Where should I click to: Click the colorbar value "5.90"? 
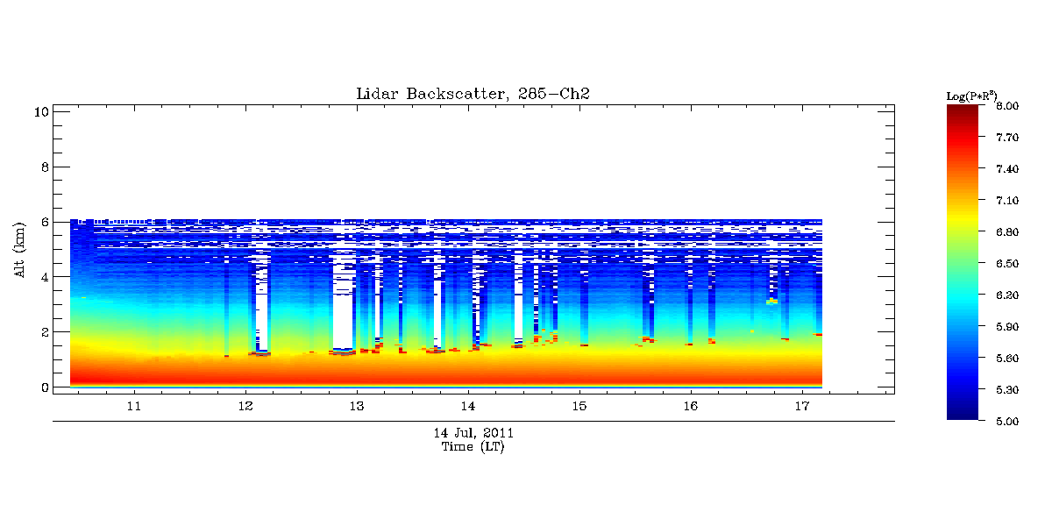pos(1007,327)
